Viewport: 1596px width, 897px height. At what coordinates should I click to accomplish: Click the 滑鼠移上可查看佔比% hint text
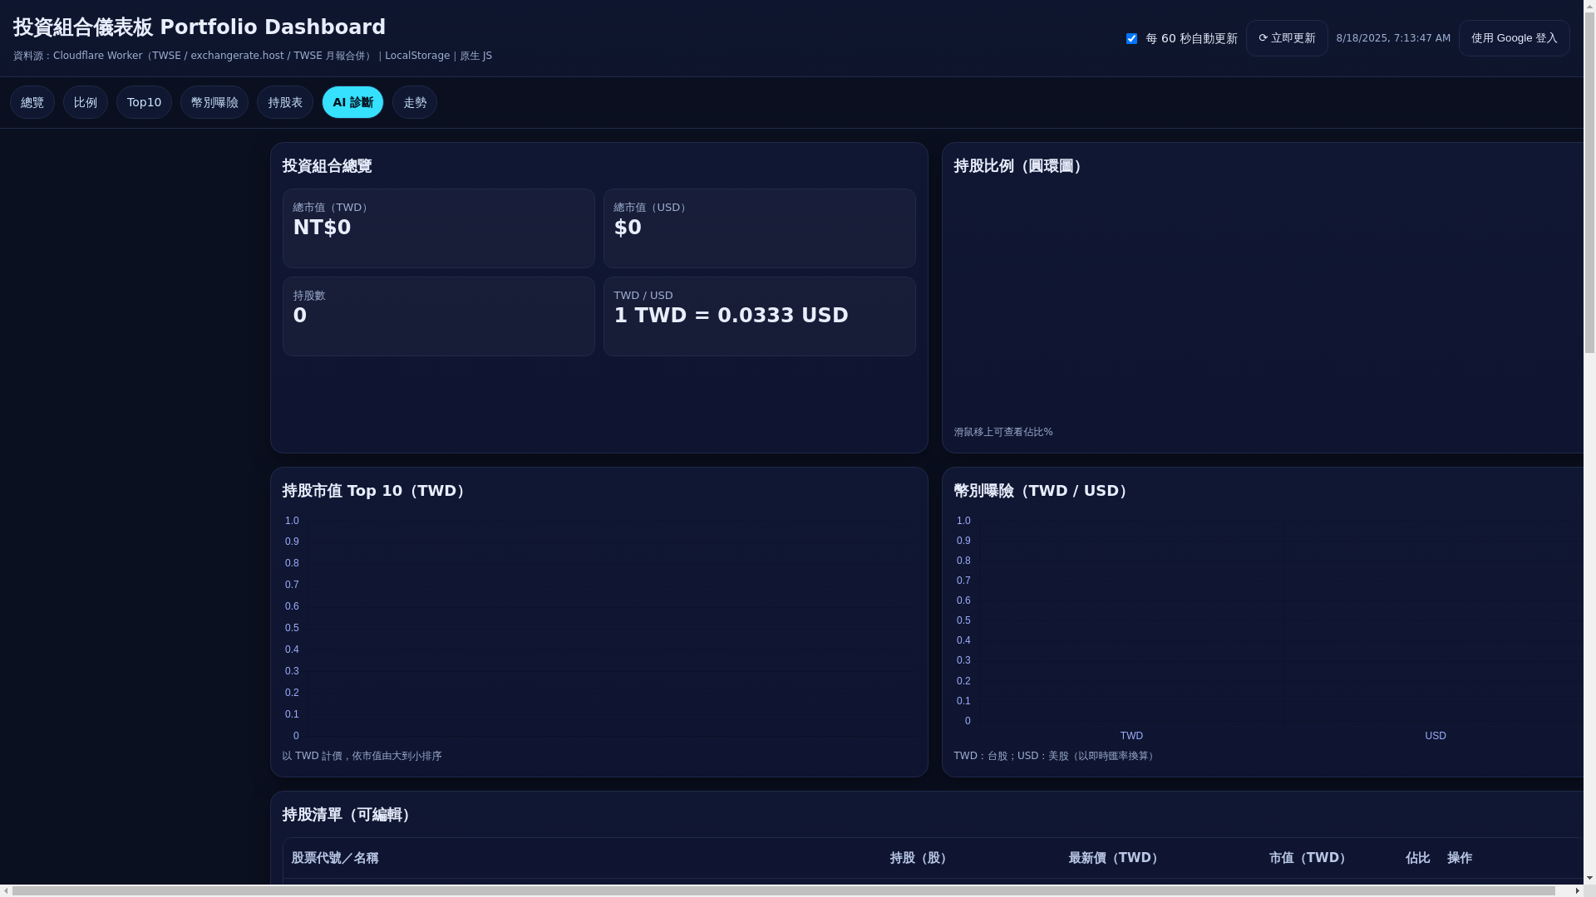click(1003, 432)
